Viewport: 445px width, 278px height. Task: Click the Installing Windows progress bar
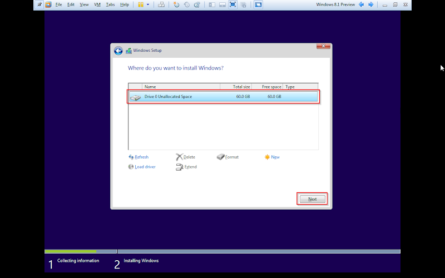(x=259, y=251)
